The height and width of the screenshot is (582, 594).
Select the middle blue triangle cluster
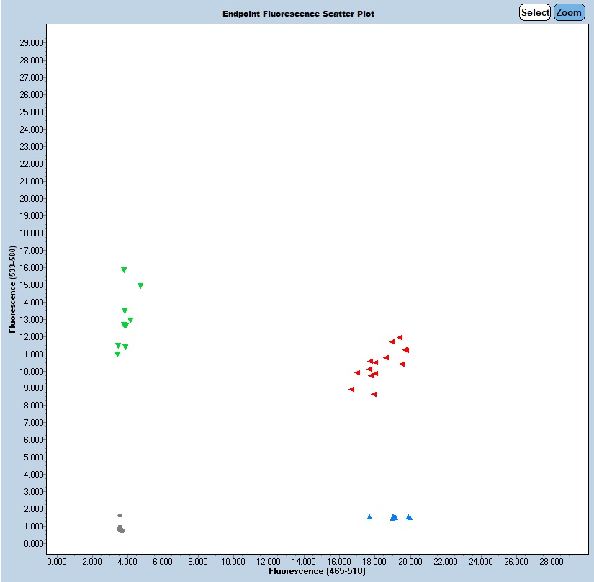(394, 517)
